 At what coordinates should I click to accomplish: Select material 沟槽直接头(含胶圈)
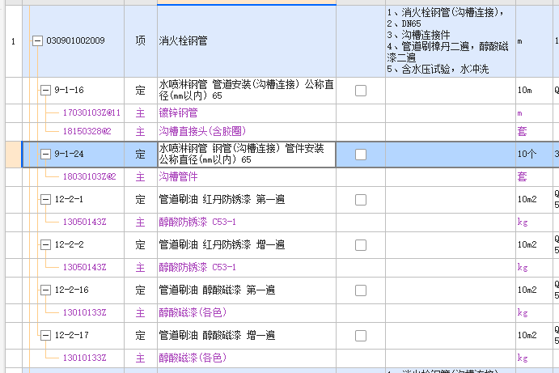tap(247, 132)
